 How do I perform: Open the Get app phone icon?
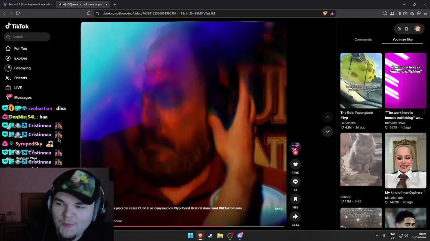406,29
